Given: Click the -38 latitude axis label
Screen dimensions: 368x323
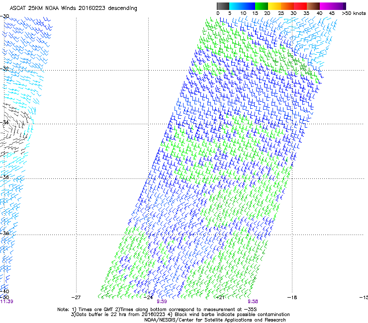Looking at the screenshot, I should click(x=4, y=234).
